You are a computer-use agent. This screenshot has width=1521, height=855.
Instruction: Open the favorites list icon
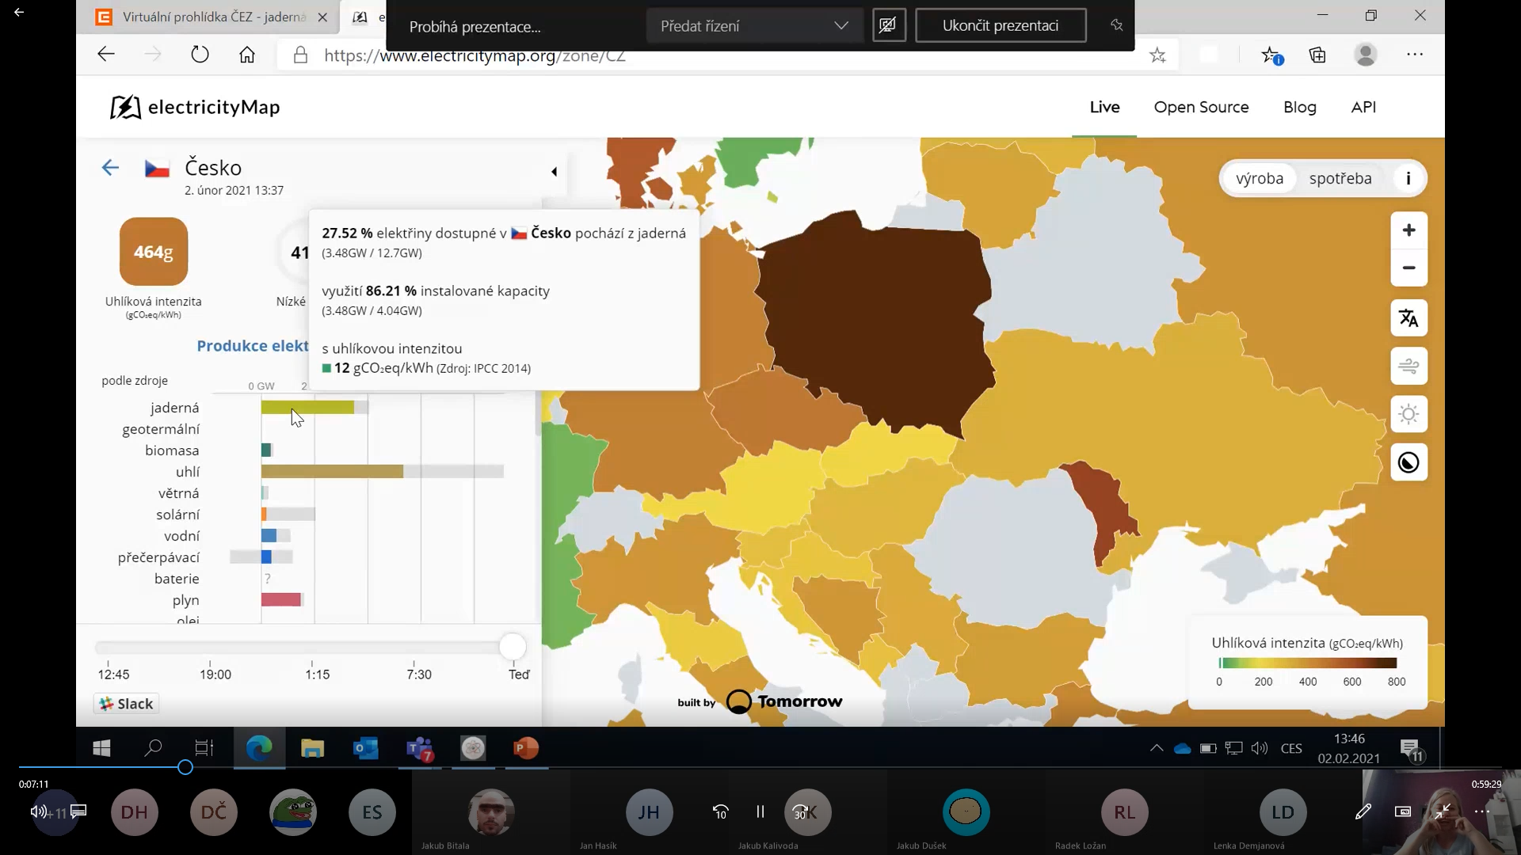[x=1271, y=55]
